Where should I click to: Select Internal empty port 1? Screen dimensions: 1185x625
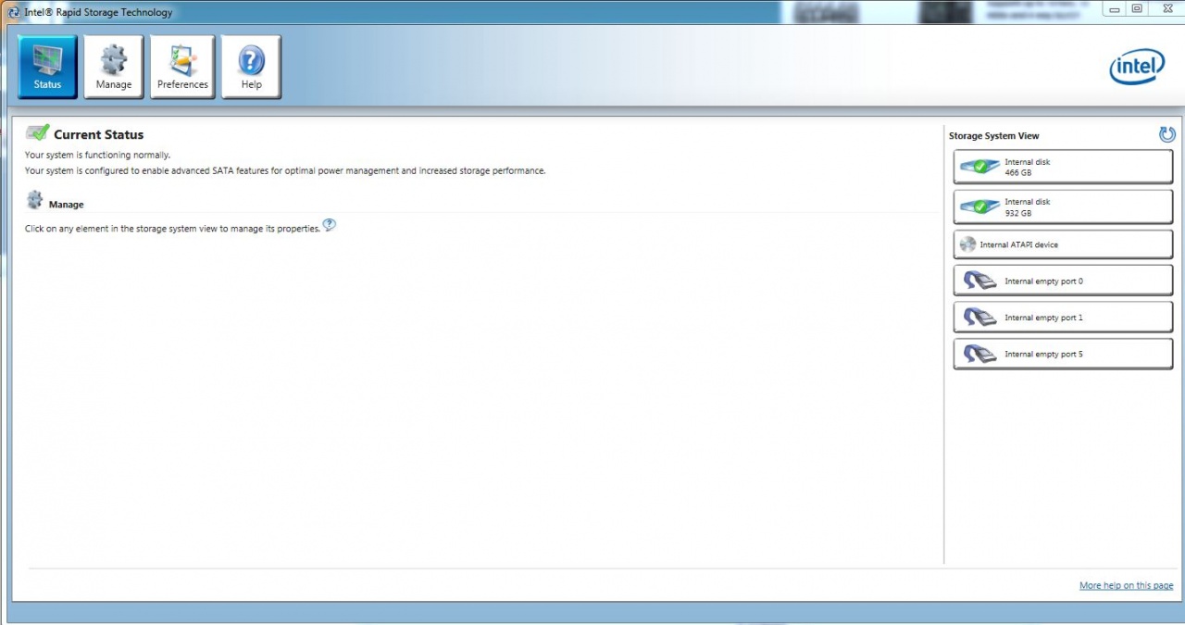tap(1063, 318)
